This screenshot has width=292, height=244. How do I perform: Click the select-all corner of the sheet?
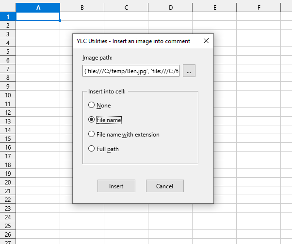8,7
